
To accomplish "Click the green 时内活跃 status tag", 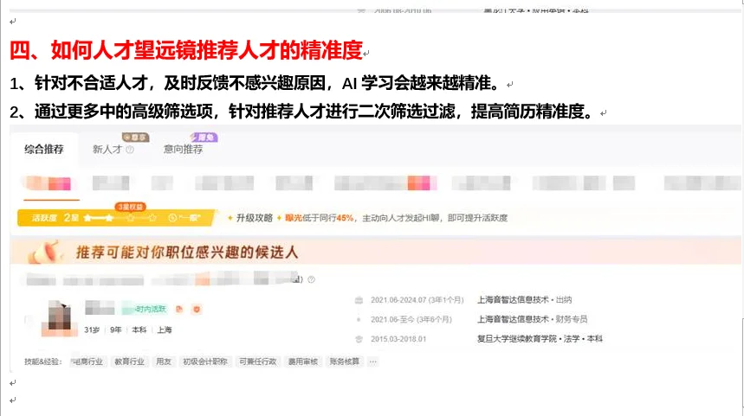I will tap(145, 310).
